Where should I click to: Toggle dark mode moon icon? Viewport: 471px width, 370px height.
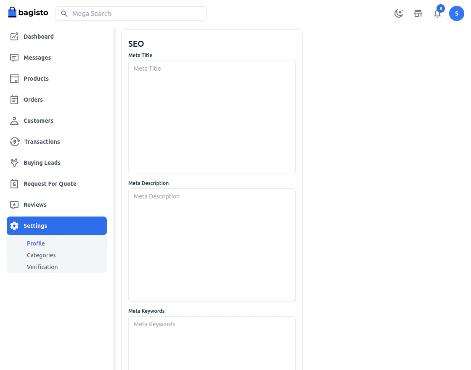[x=399, y=13]
